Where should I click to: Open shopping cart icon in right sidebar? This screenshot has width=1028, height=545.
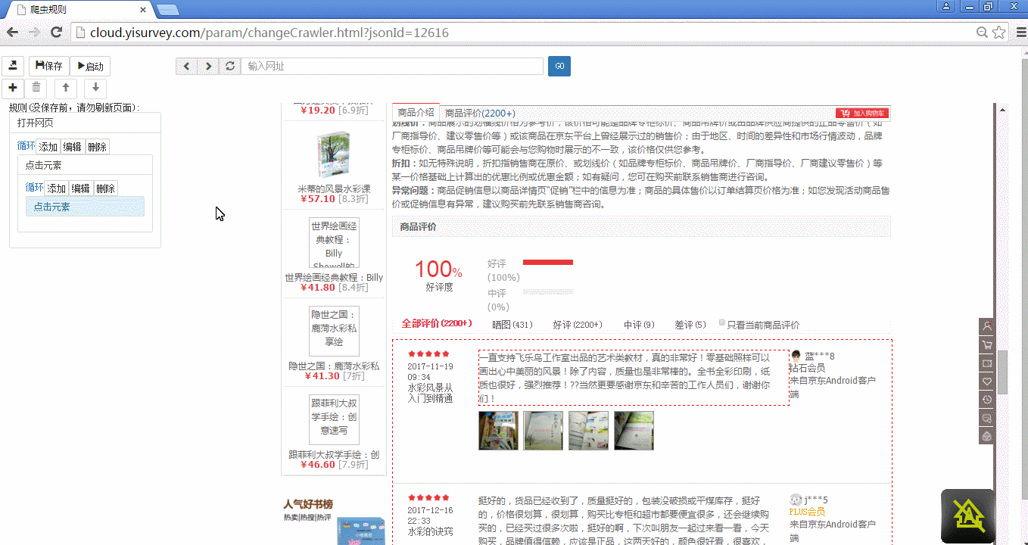pyautogui.click(x=986, y=345)
